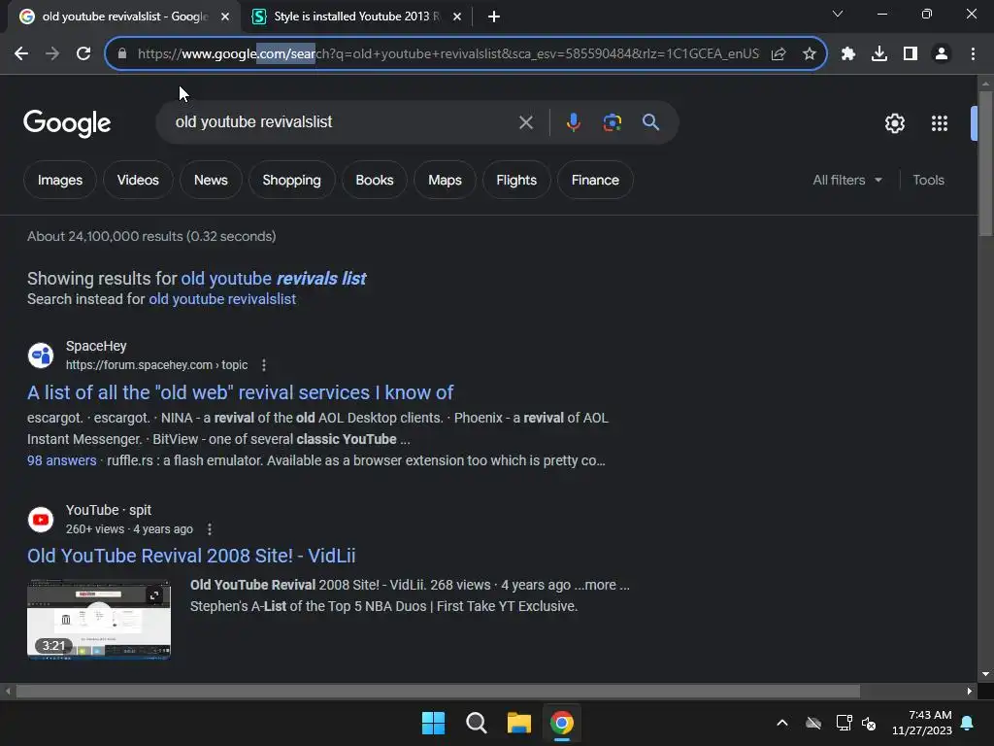Play the 3:21 VidLii video thumbnail
The width and height of the screenshot is (994, 746).
pyautogui.click(x=99, y=620)
